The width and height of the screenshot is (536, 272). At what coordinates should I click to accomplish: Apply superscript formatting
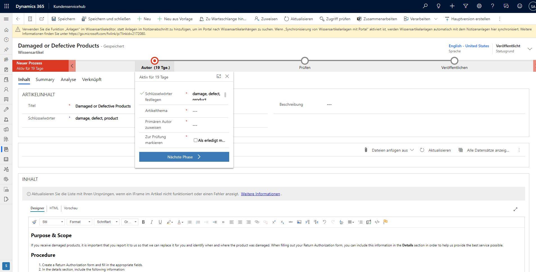(274, 222)
